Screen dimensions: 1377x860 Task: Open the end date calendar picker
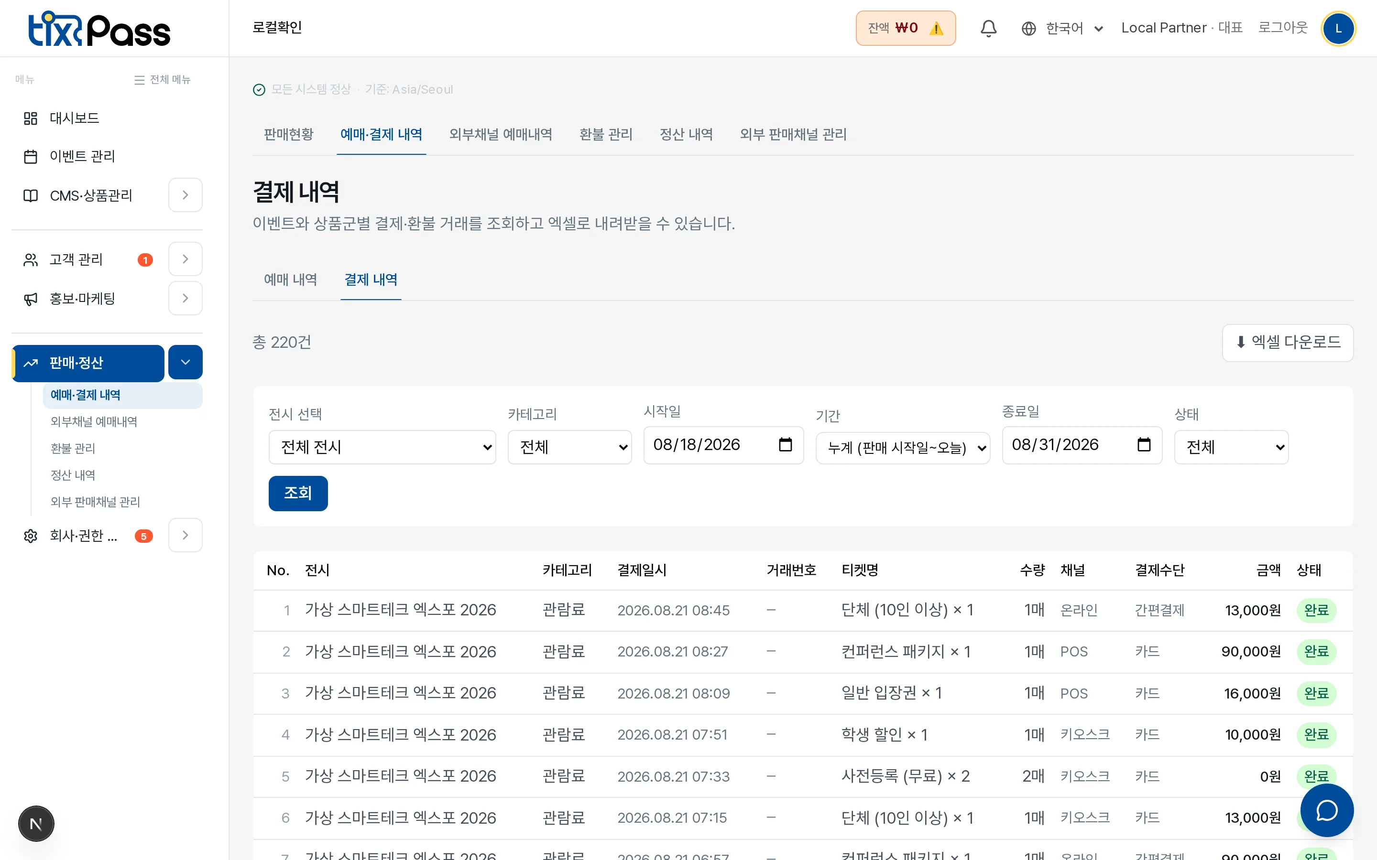1144,445
